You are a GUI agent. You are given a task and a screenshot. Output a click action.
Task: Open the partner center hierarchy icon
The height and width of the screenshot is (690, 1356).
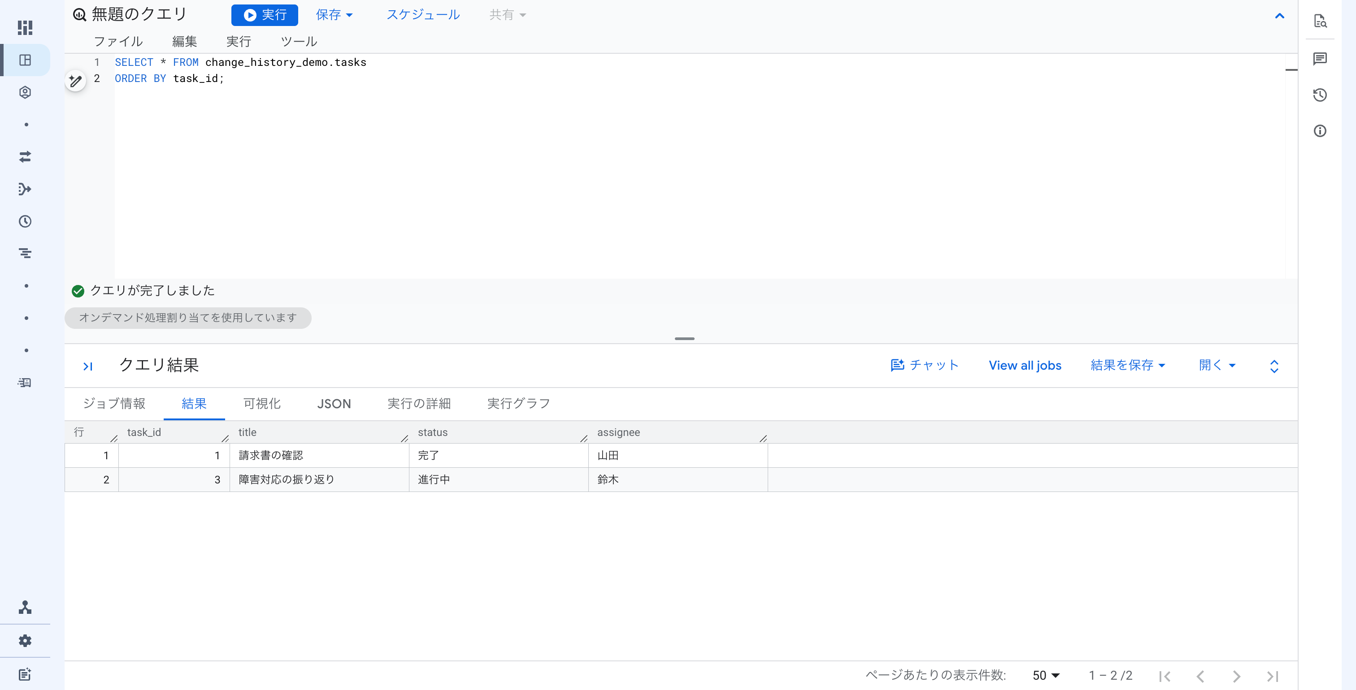click(x=25, y=608)
